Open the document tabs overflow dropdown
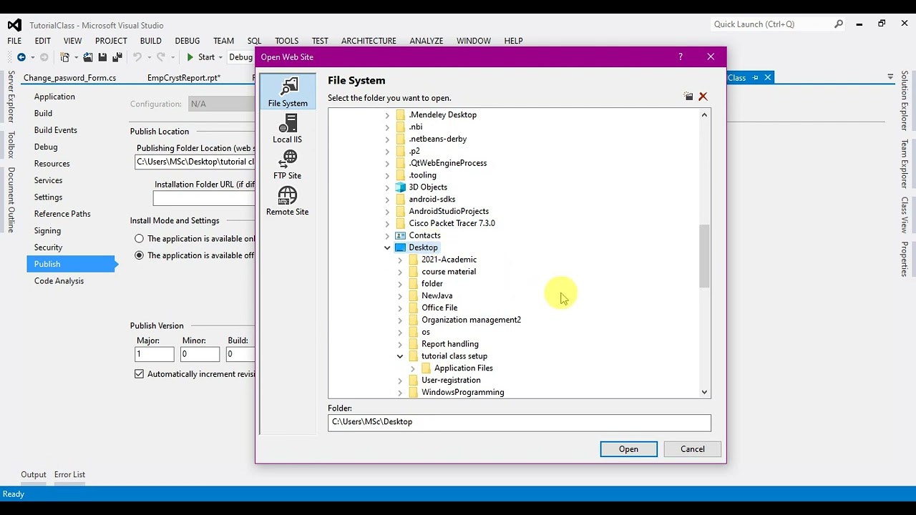This screenshot has width=916, height=515. 890,77
